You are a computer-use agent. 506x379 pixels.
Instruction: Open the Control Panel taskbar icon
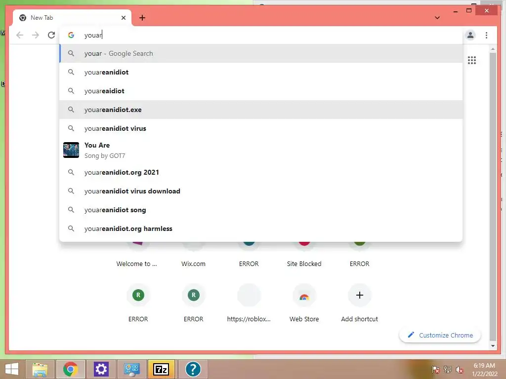(131, 369)
